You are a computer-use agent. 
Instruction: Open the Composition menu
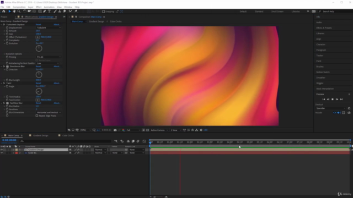coord(19,7)
